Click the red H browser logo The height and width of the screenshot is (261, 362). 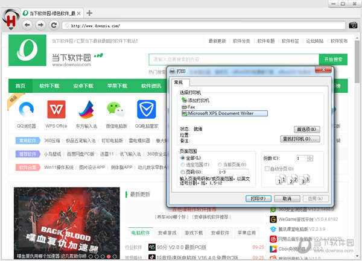coord(11,20)
